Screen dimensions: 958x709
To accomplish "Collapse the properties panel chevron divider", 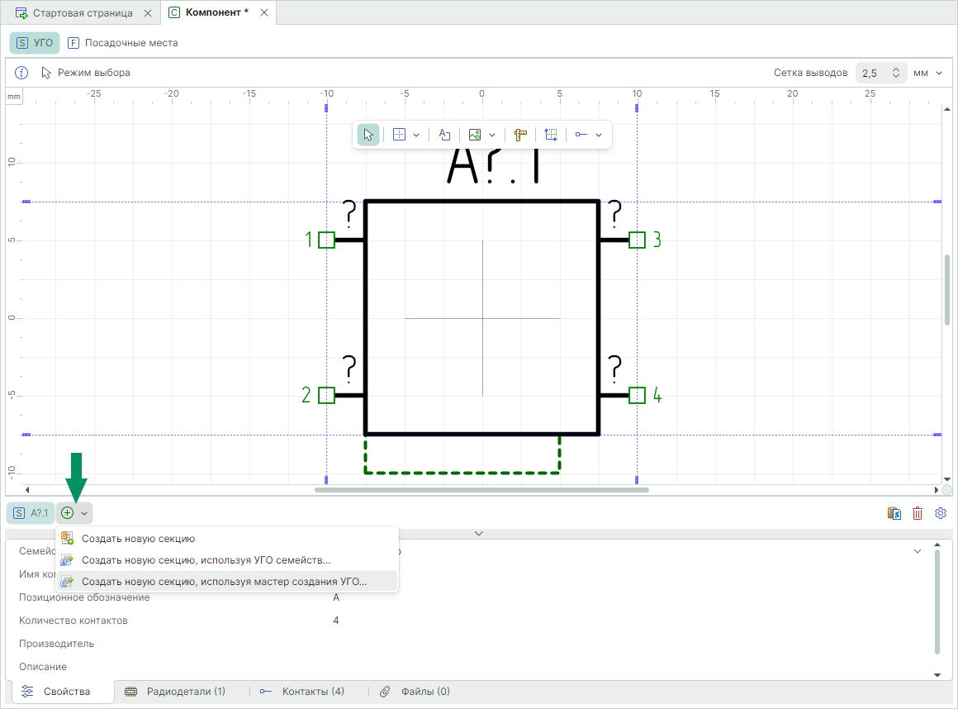I will click(479, 534).
